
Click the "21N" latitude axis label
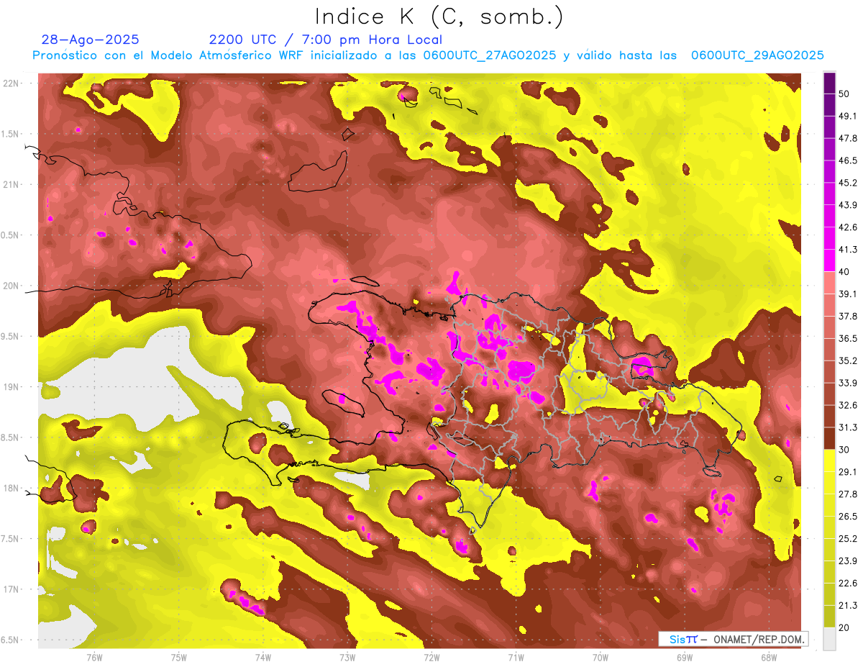coord(11,184)
